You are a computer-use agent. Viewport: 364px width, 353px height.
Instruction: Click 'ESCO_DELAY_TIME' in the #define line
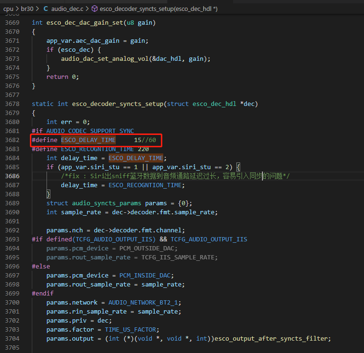88,140
